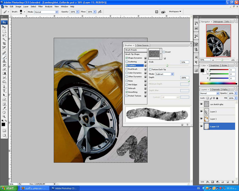Select the Eraser tool
239x191 pixels.
[4, 70]
